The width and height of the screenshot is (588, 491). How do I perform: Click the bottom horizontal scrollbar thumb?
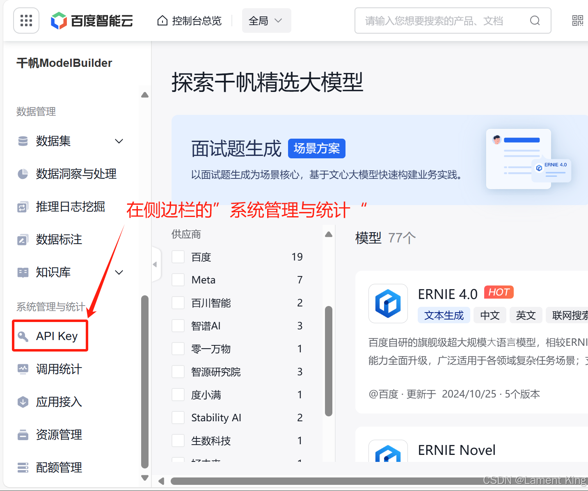pyautogui.click(x=379, y=481)
